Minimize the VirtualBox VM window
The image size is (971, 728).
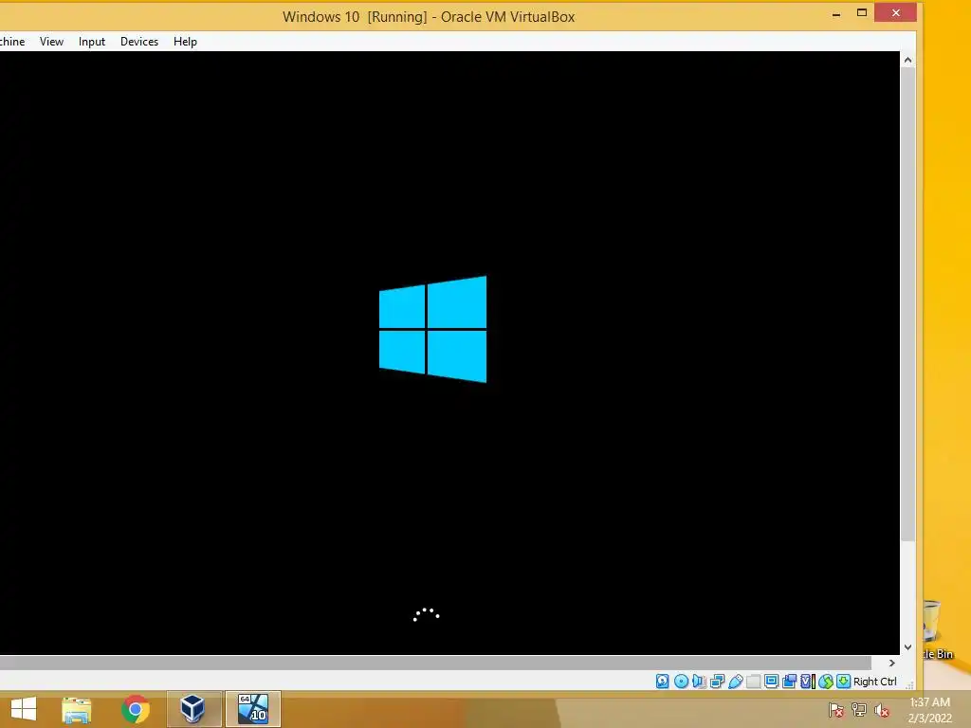pyautogui.click(x=836, y=13)
